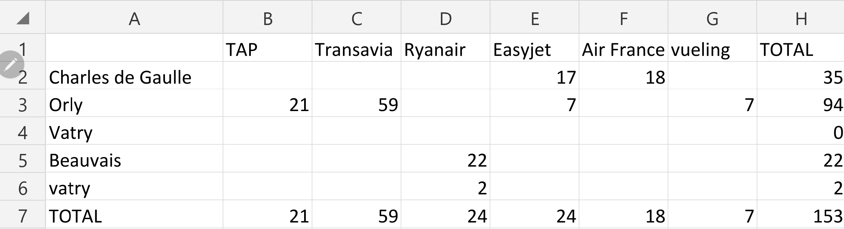Select row 4 header
This screenshot has height=229, width=844.
tap(23, 132)
